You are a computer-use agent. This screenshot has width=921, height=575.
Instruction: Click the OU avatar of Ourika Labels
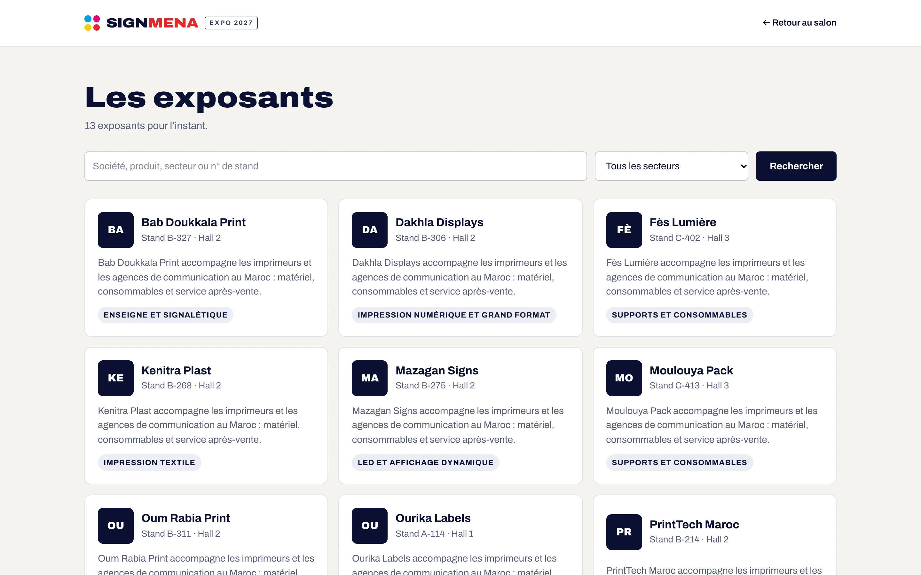[370, 525]
